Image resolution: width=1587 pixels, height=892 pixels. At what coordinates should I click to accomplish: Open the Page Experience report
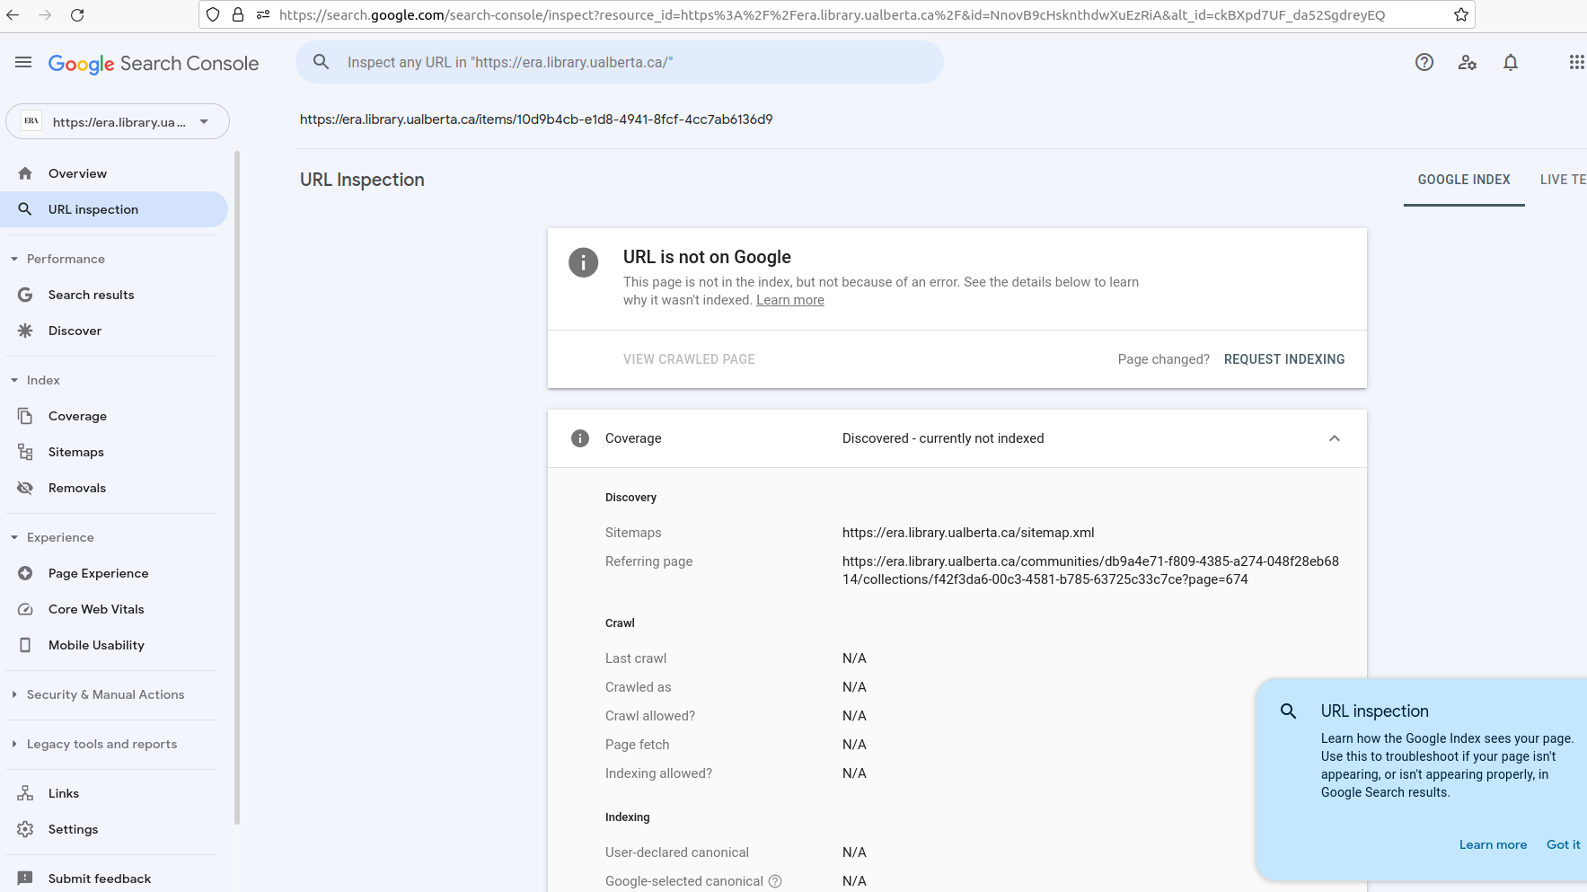click(x=98, y=573)
